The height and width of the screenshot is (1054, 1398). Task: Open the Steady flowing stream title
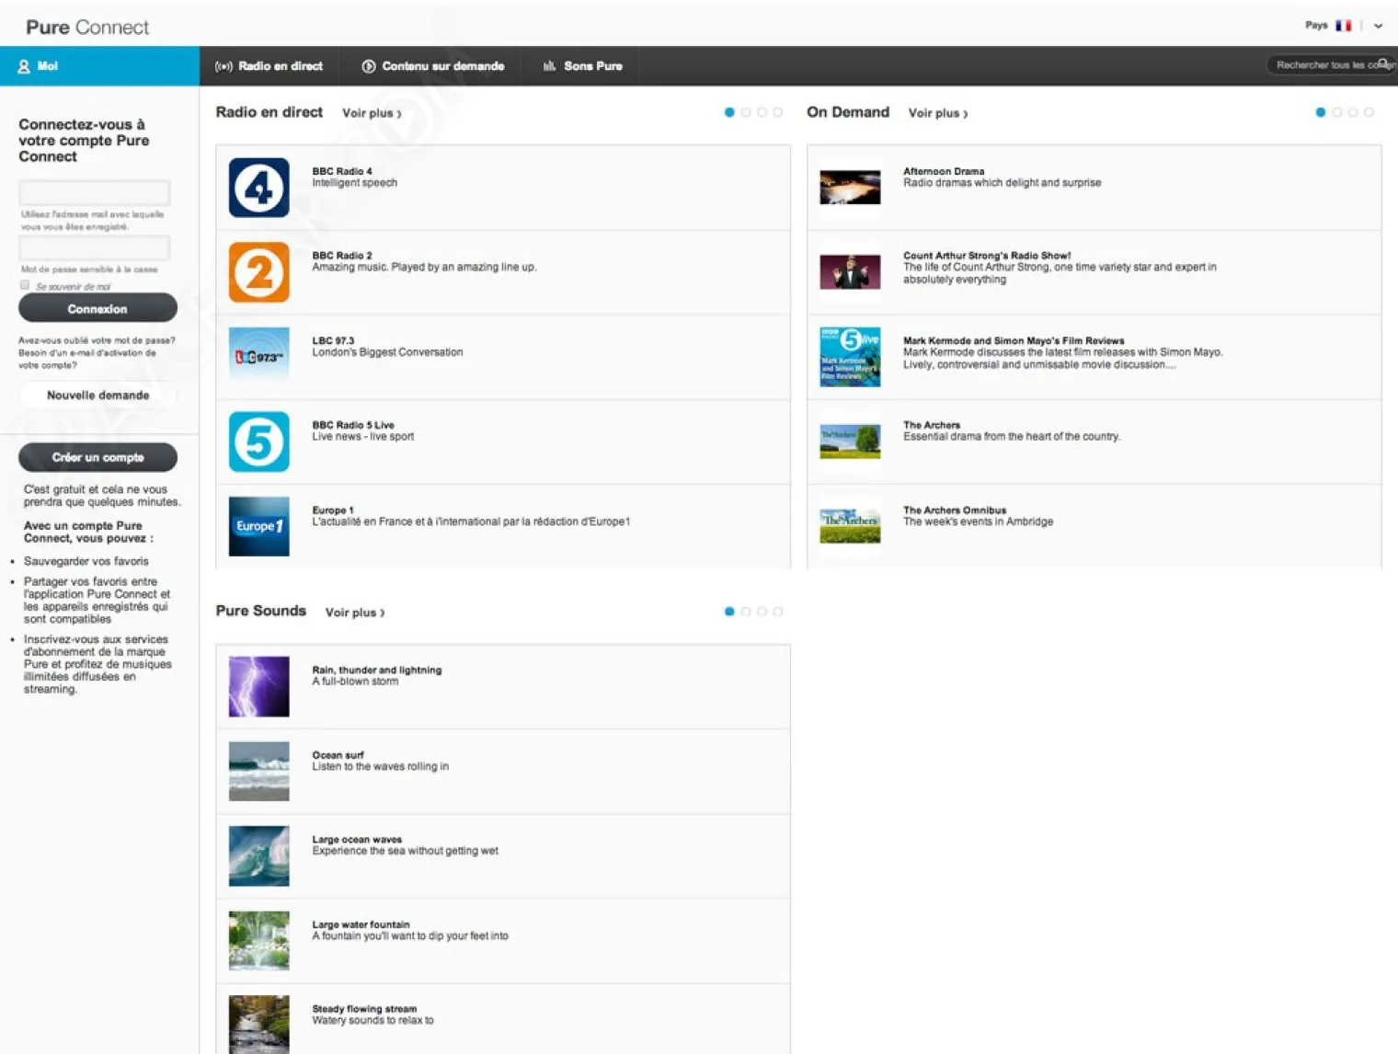(364, 1009)
